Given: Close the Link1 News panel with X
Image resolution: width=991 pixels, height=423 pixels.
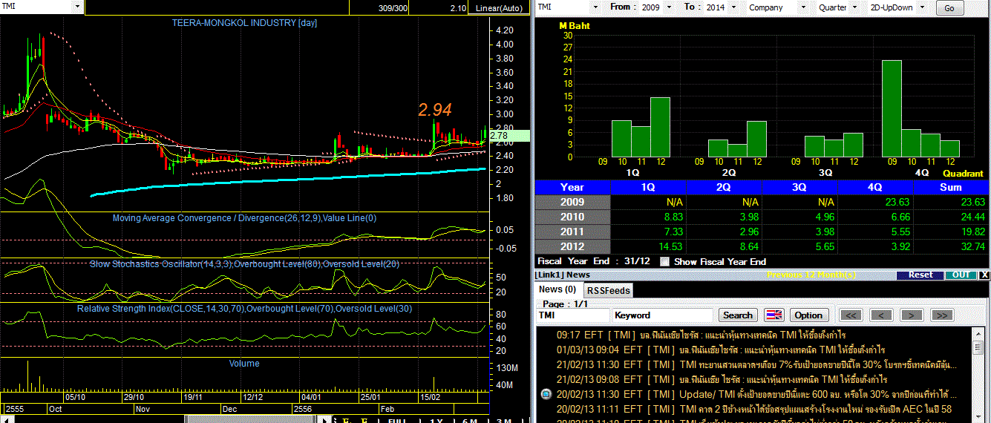Looking at the screenshot, I should pos(984,275).
